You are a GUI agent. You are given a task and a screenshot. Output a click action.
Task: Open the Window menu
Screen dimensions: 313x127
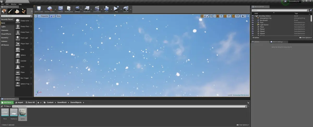tap(14, 4)
